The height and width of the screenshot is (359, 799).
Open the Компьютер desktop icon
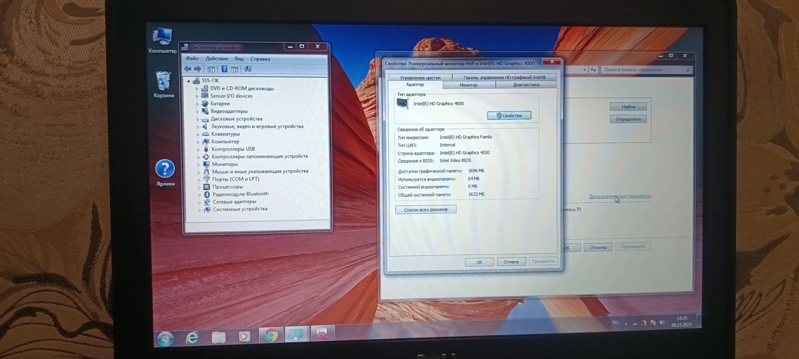(x=163, y=40)
